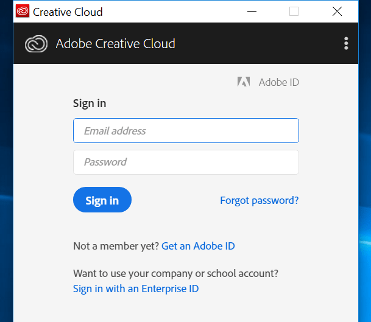This screenshot has height=322, width=371.
Task: Click the maximize button in title bar
Action: (294, 12)
